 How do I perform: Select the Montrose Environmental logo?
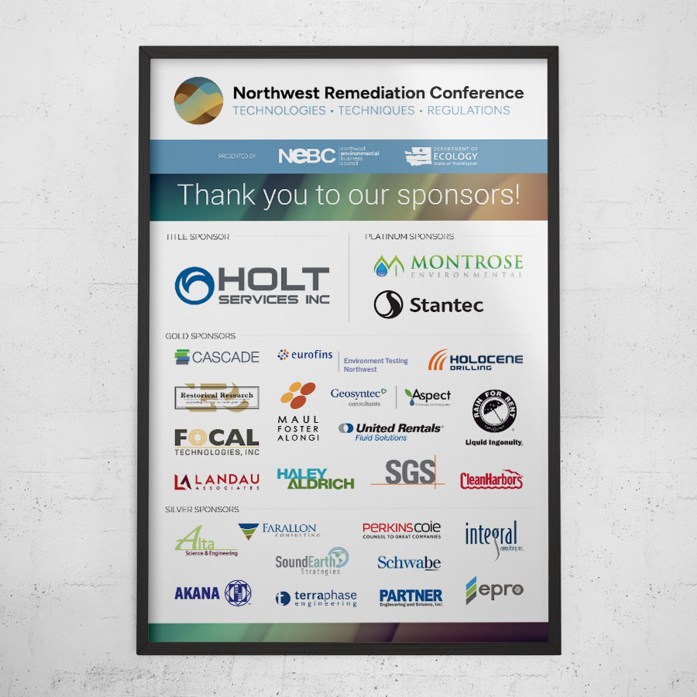(448, 266)
